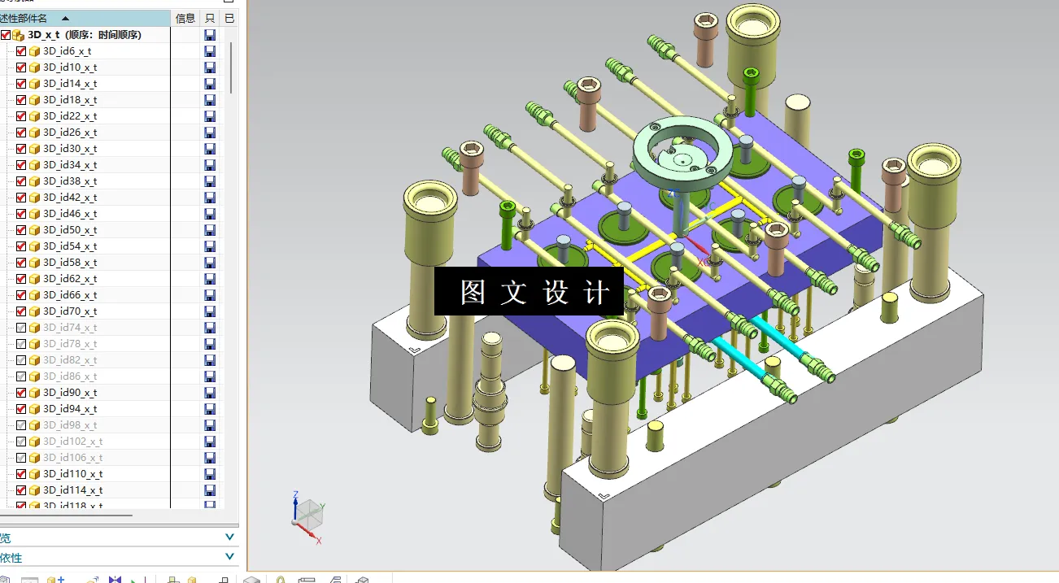The image size is (1059, 583).
Task: Click the Find Component icon in bottom toolbar
Action: pos(280,579)
